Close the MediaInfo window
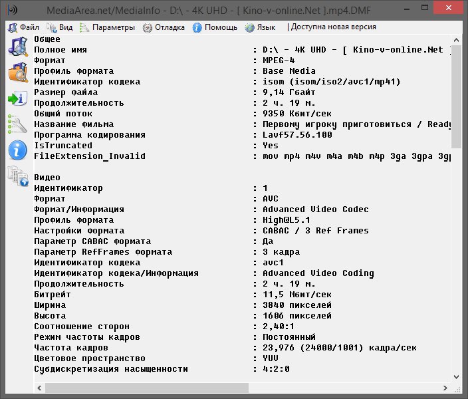The width and height of the screenshot is (468, 399). [x=448, y=8]
